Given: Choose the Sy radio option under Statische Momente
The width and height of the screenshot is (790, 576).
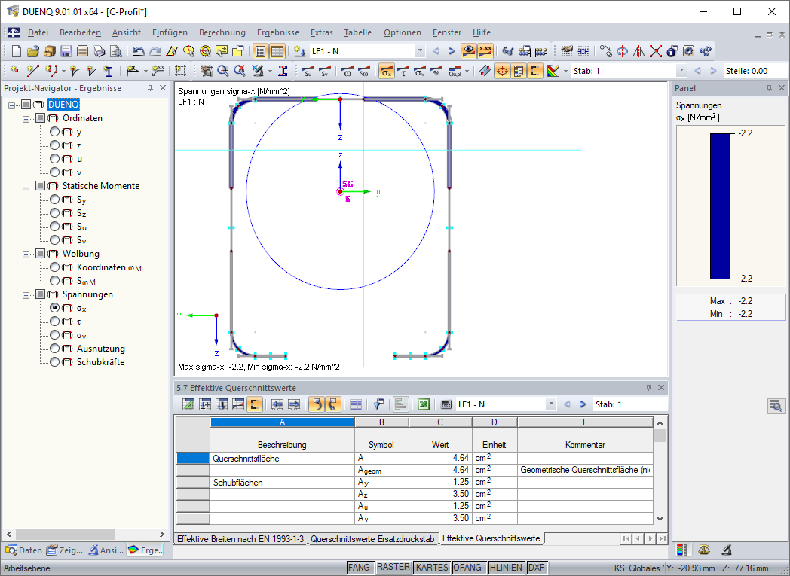Looking at the screenshot, I should click(x=54, y=200).
